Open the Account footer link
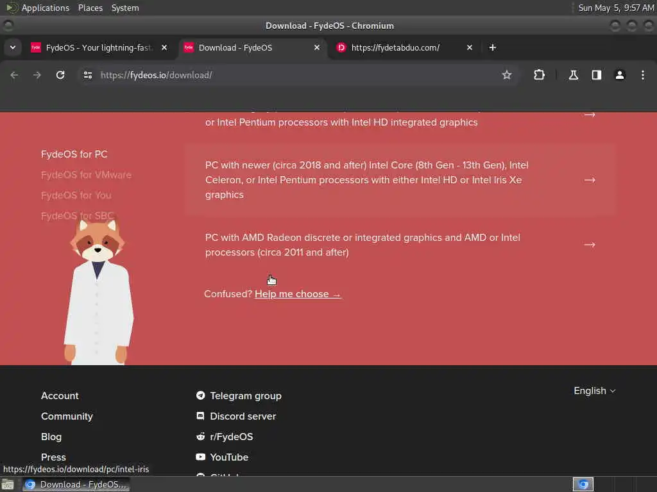 click(60, 395)
